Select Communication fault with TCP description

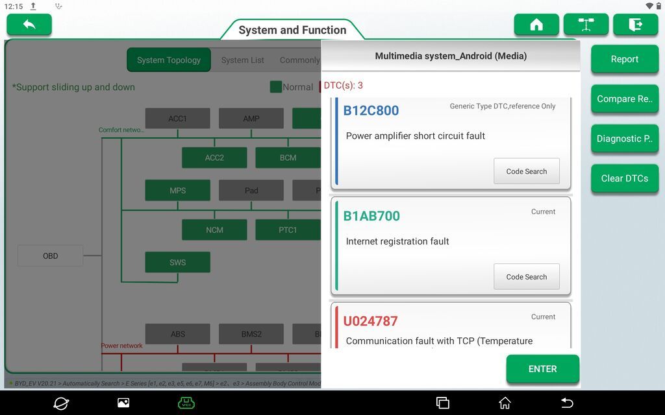[439, 341]
